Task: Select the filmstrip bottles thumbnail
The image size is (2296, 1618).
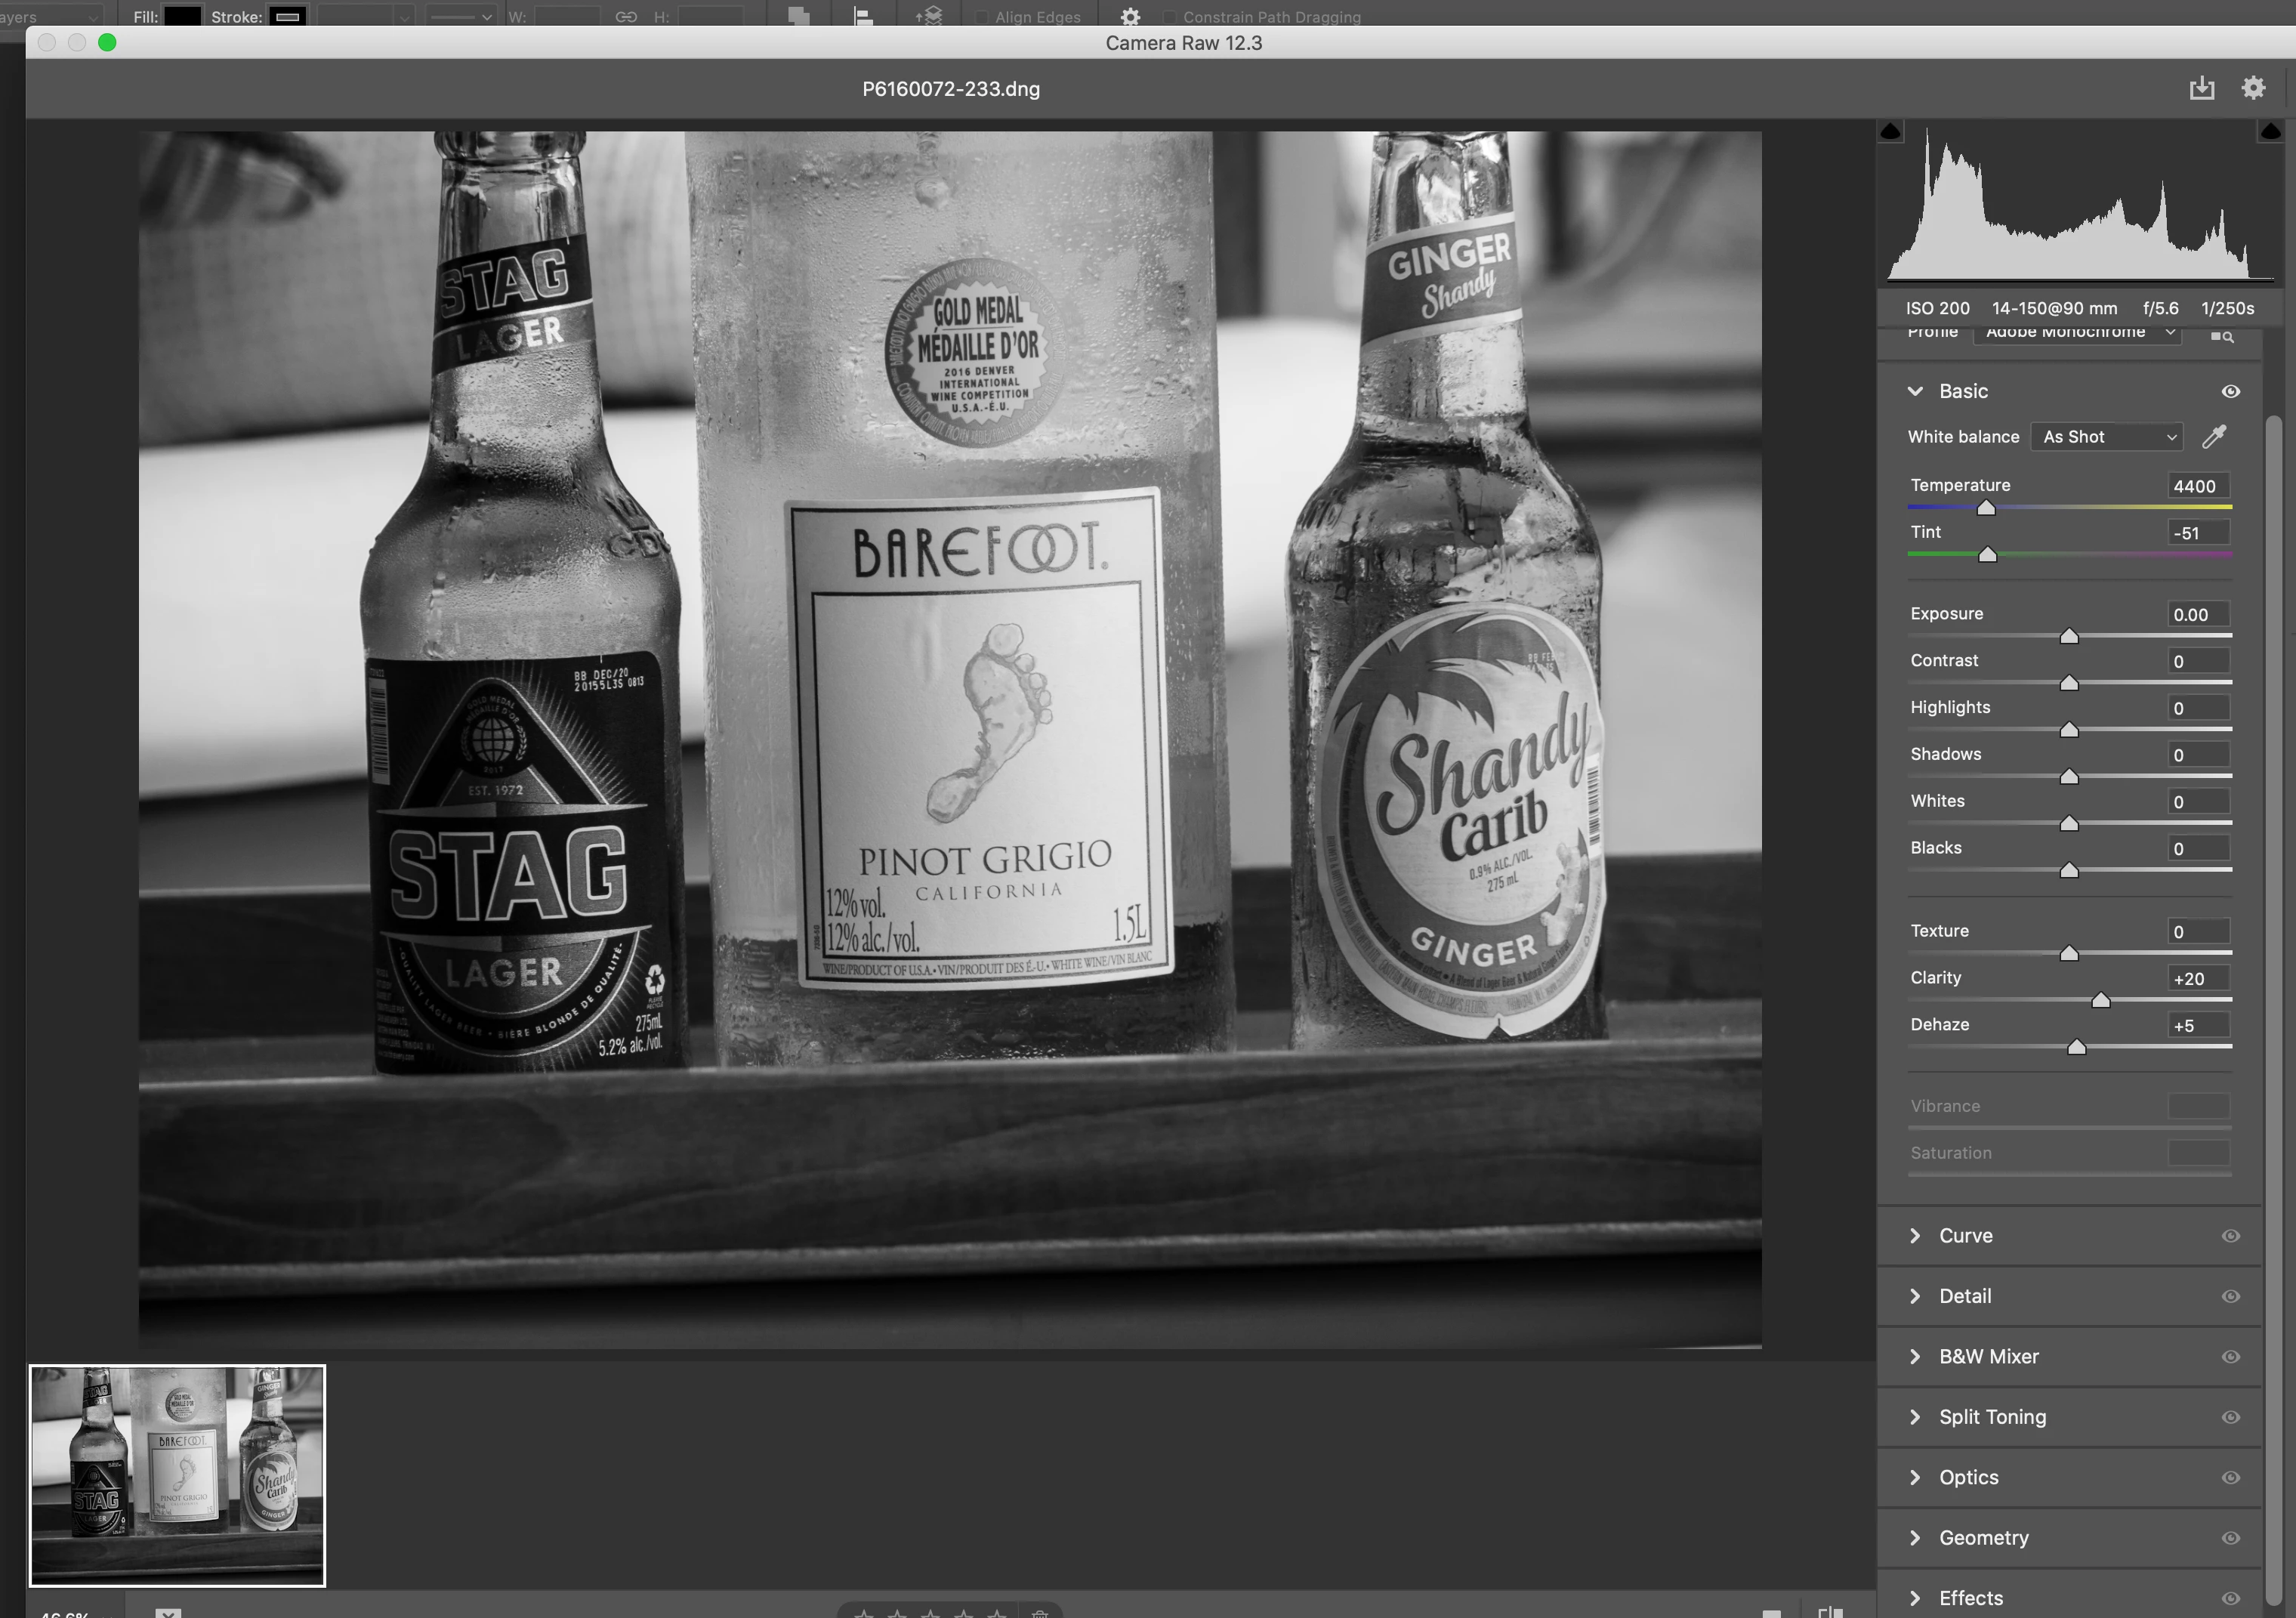Action: 177,1475
